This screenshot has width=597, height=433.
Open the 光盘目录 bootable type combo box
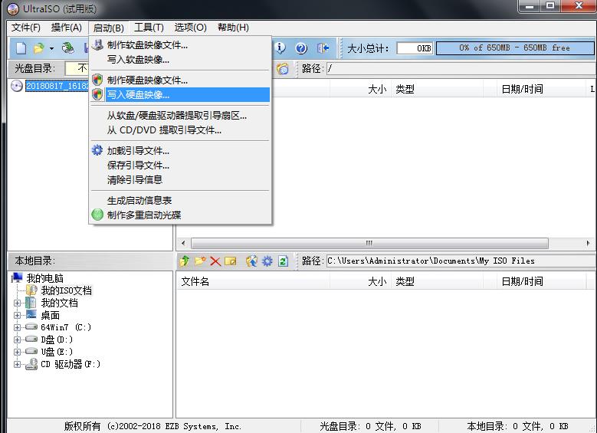click(x=77, y=68)
